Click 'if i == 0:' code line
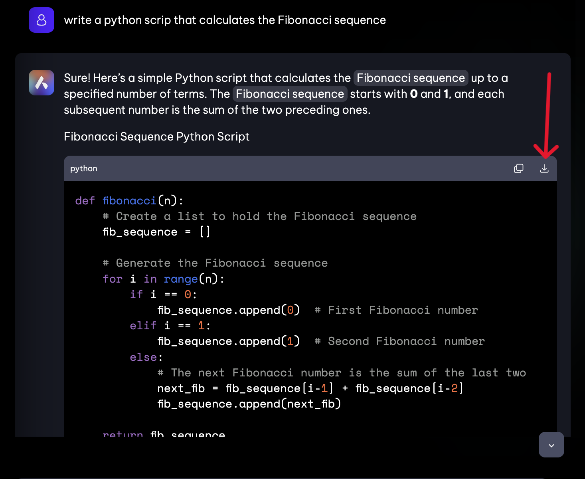This screenshot has width=585, height=479. pyautogui.click(x=164, y=295)
